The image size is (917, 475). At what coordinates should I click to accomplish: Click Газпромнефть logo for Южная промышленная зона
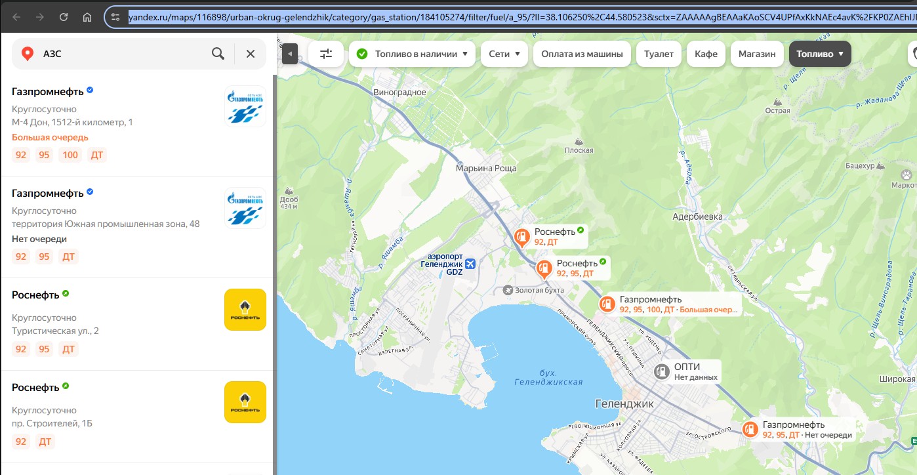245,208
